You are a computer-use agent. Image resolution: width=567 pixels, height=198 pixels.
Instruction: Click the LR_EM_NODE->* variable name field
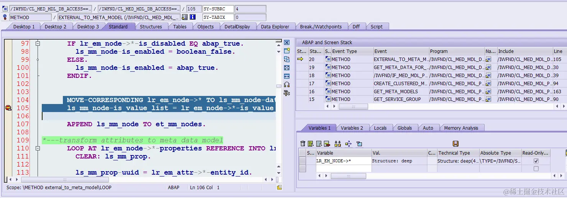coord(343,161)
